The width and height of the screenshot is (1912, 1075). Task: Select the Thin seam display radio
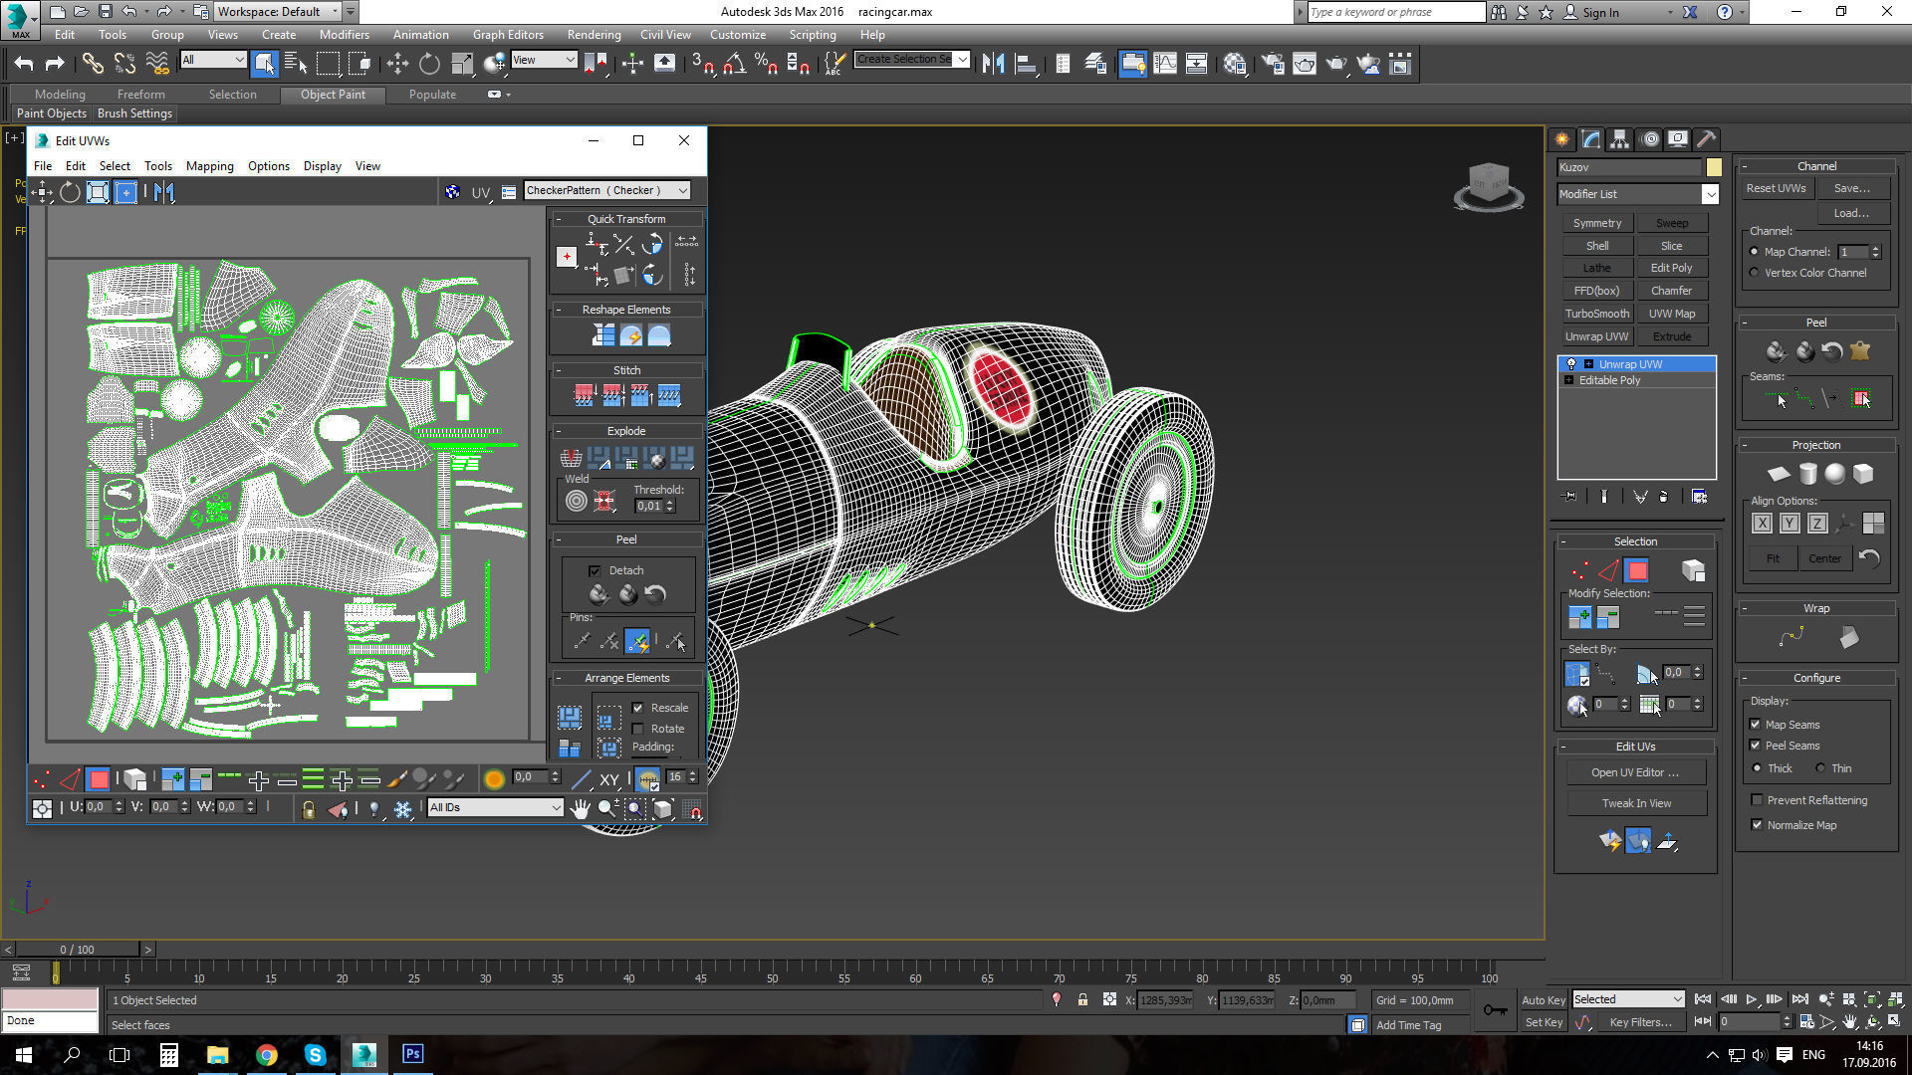(x=1820, y=768)
